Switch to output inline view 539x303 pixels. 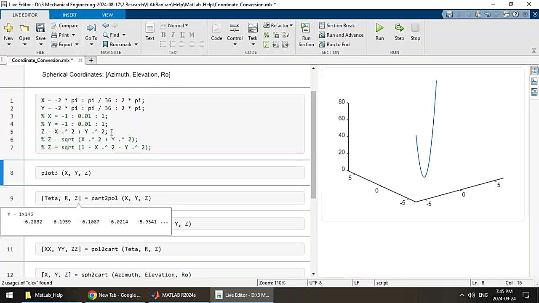534,81
